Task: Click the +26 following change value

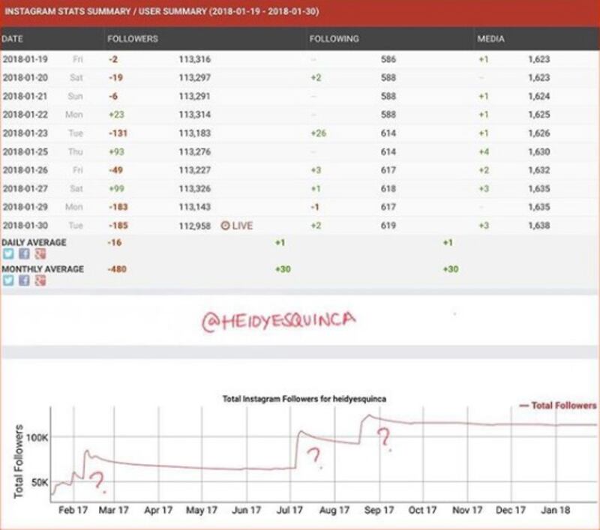Action: (x=318, y=133)
